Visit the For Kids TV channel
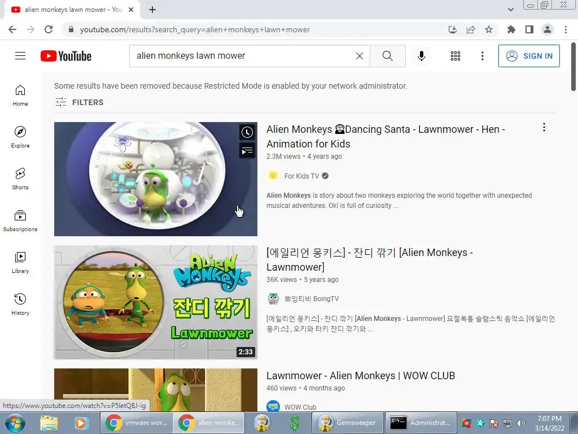 coord(301,176)
